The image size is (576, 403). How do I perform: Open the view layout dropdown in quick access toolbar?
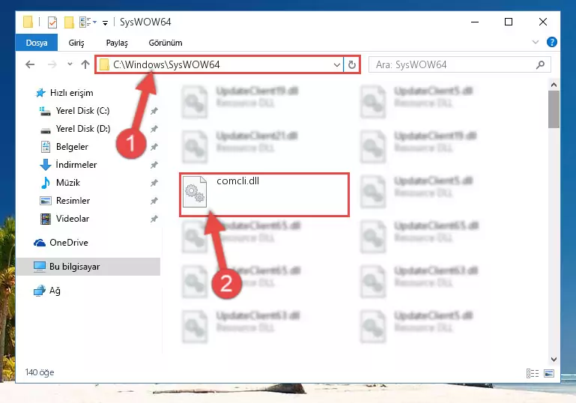tap(88, 22)
